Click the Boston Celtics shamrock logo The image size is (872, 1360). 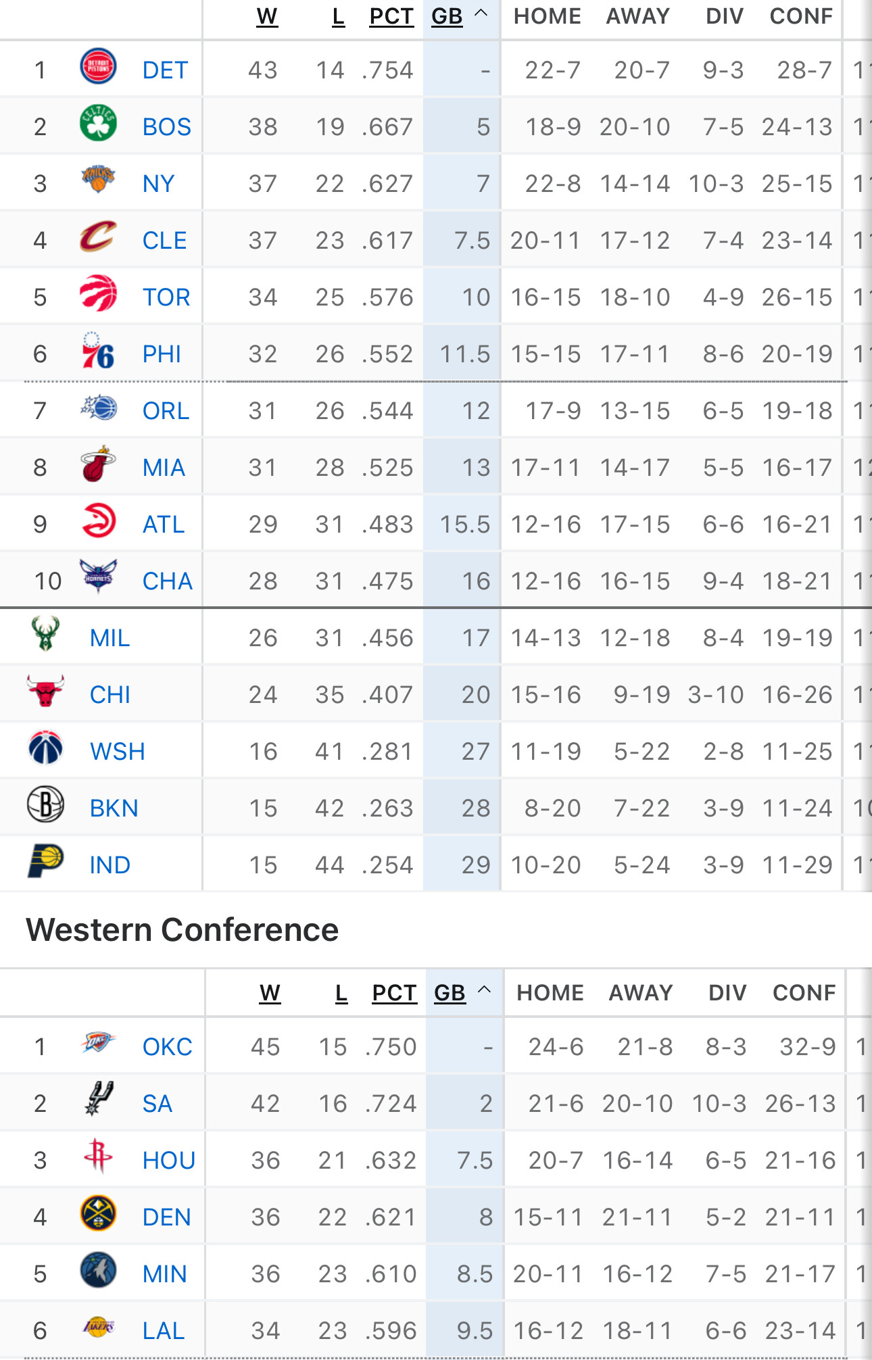click(x=98, y=124)
